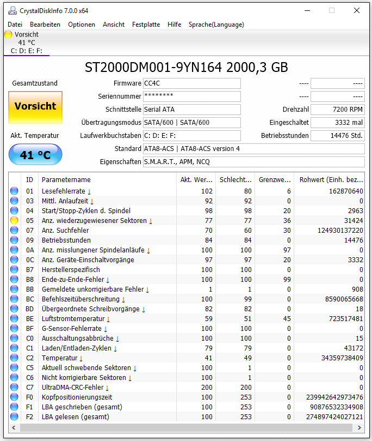Click status orb for LBA gelesen (gesamt)

click(14, 417)
